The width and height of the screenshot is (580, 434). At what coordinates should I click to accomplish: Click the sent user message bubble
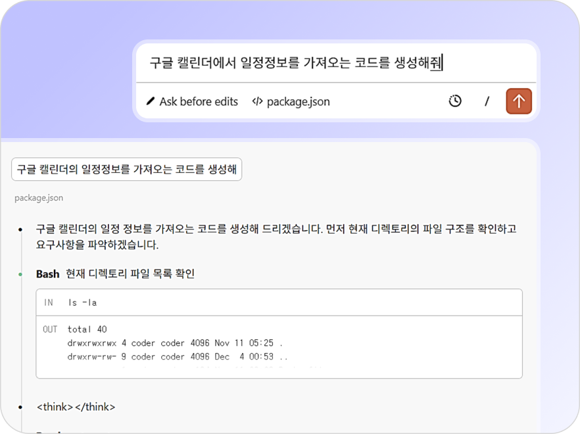pos(126,170)
